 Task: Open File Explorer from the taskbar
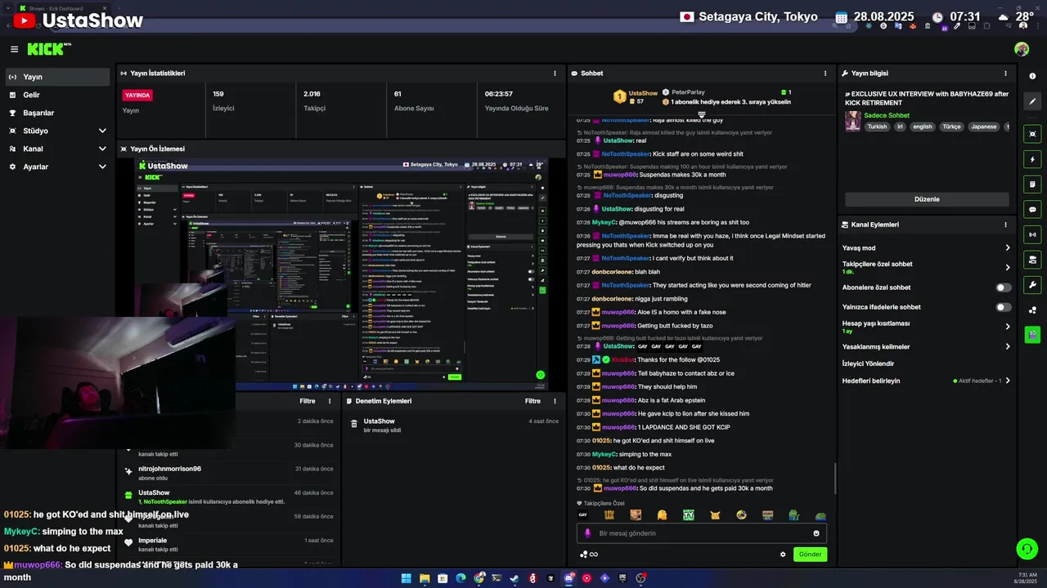(425, 578)
